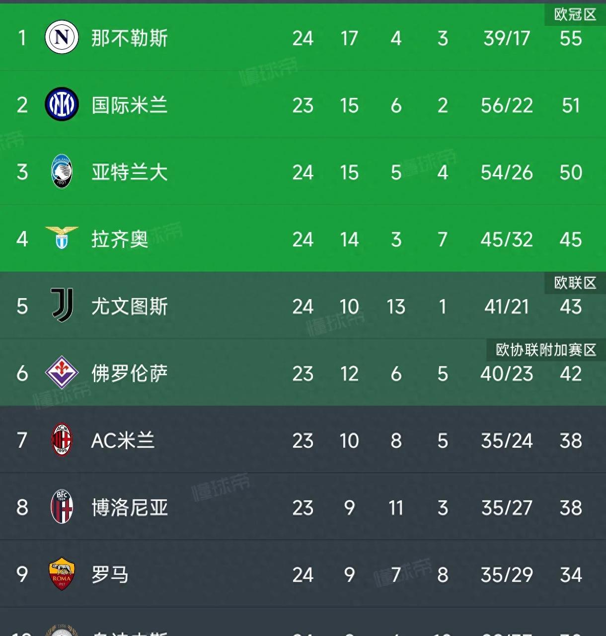Click the Napoli club crest
Screen dimensions: 606x636
(62, 37)
